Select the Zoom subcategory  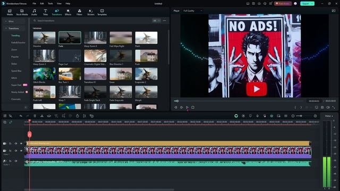pos(14,49)
